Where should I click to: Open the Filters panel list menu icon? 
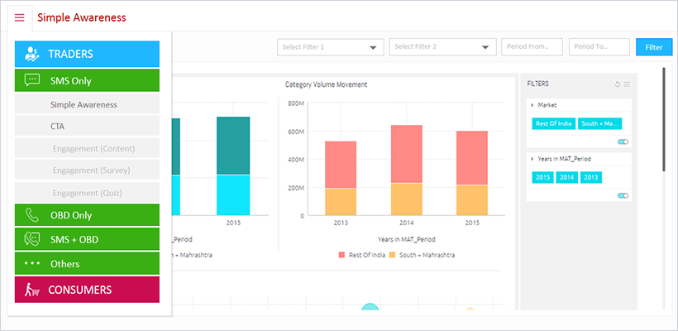point(627,84)
